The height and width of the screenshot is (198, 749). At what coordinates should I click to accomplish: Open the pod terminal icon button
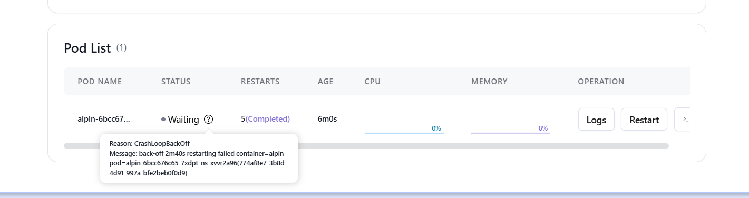[684, 120]
